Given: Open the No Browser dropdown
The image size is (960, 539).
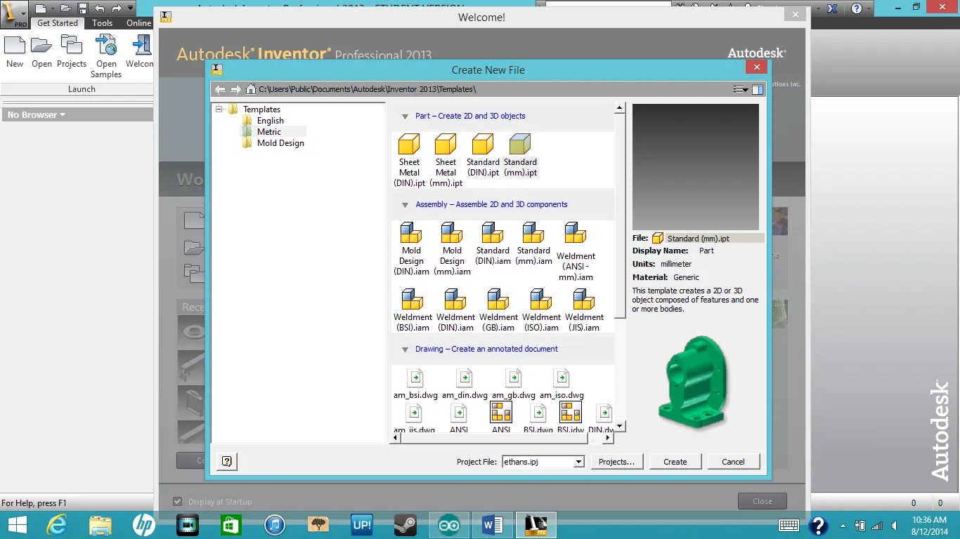Looking at the screenshot, I should tap(37, 114).
